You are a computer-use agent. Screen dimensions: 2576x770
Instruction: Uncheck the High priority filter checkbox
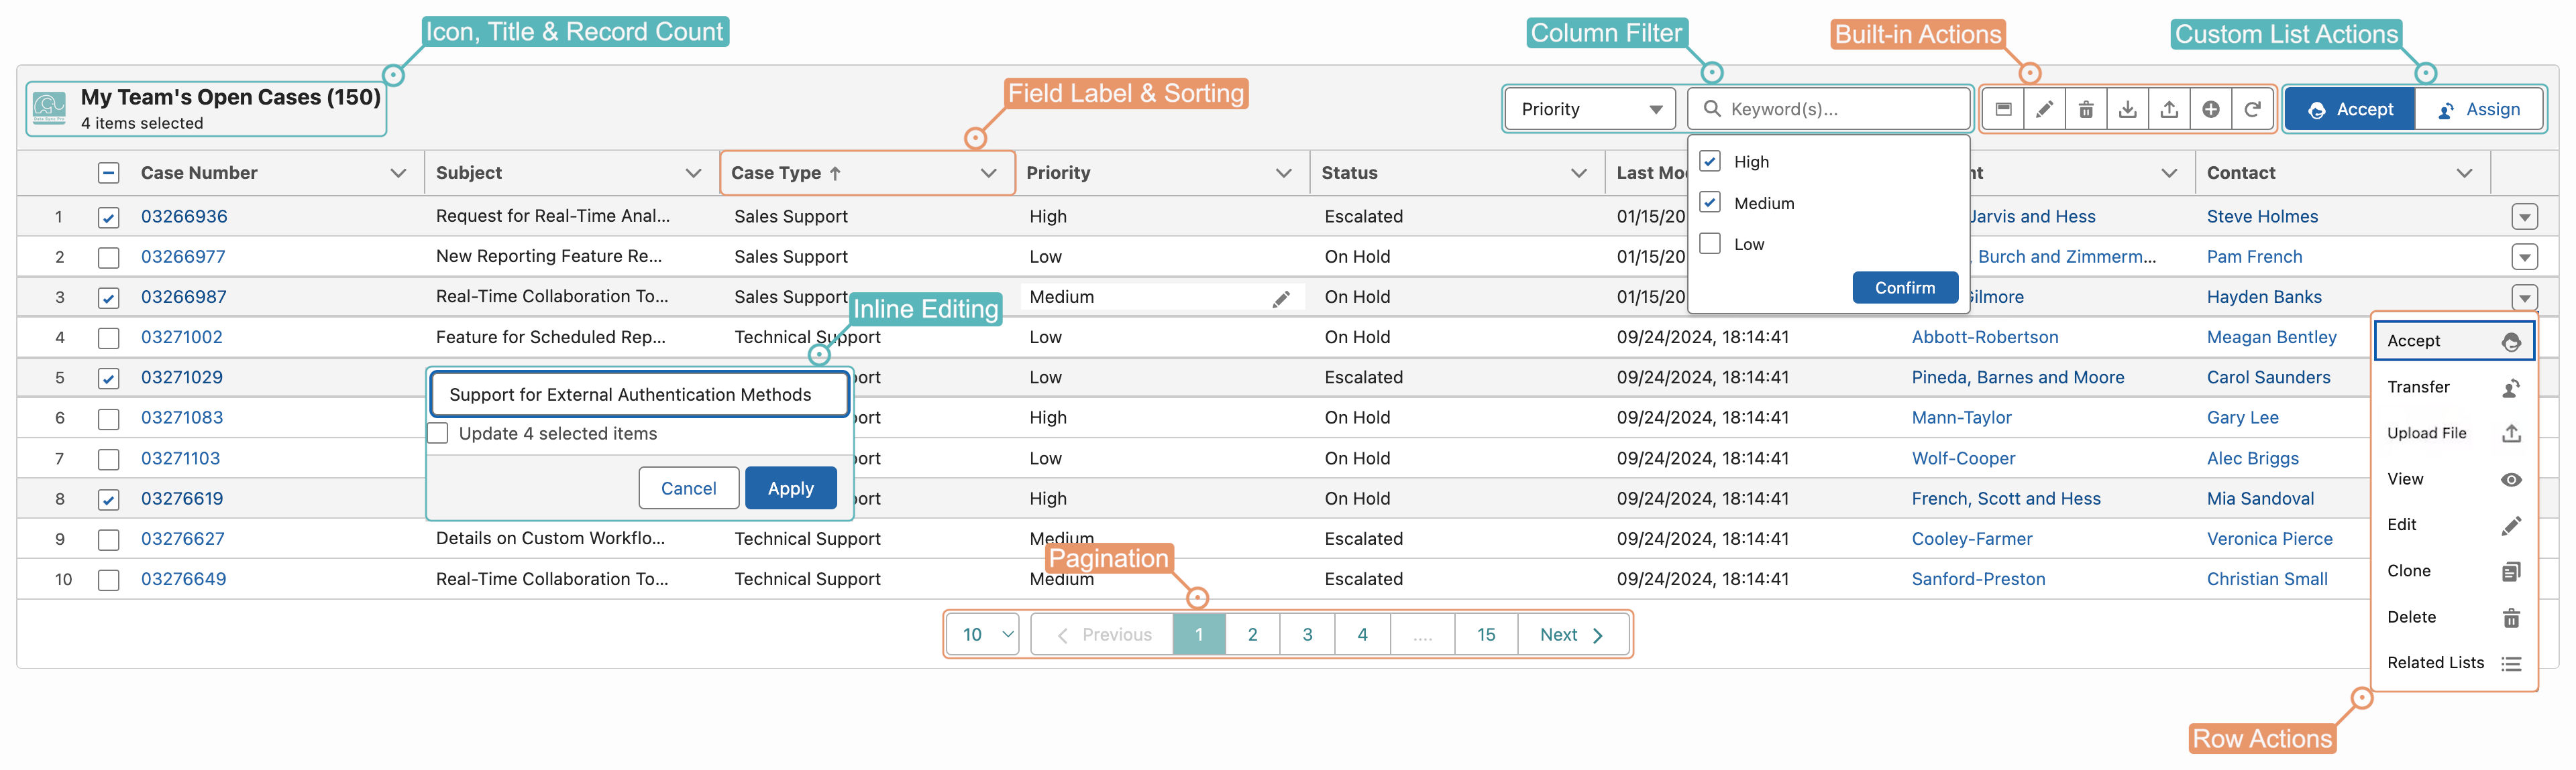tap(1710, 161)
